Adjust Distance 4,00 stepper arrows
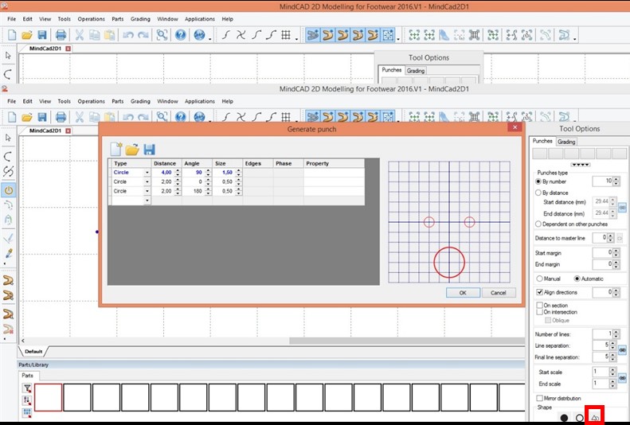 point(177,173)
